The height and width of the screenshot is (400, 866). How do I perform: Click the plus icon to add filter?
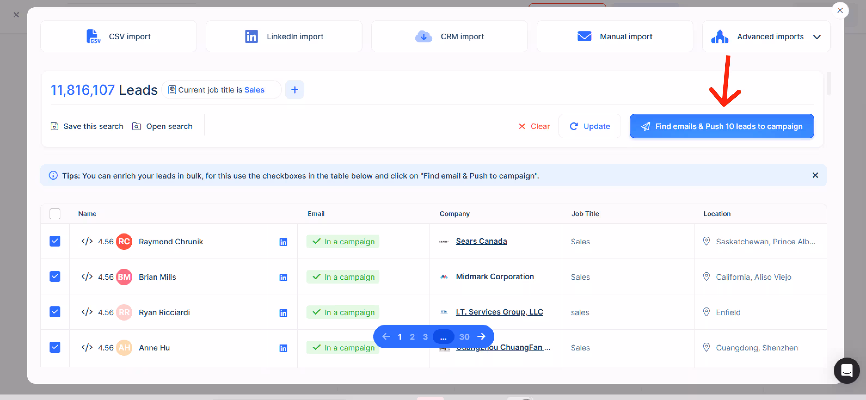(x=294, y=90)
